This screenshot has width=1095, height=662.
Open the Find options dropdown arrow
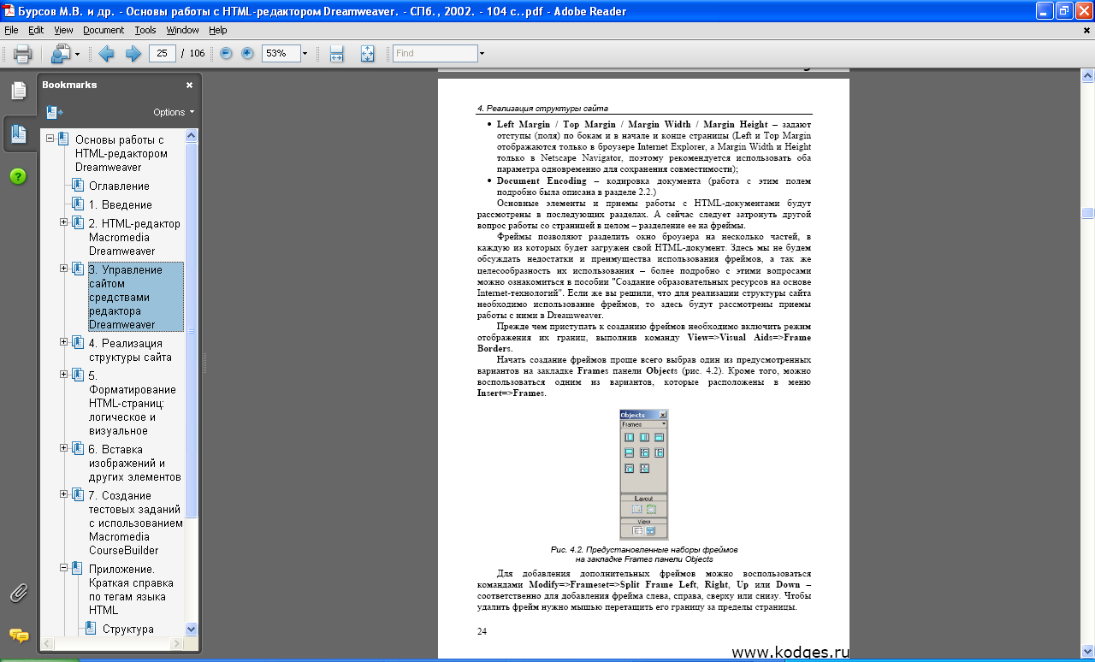[x=482, y=53]
